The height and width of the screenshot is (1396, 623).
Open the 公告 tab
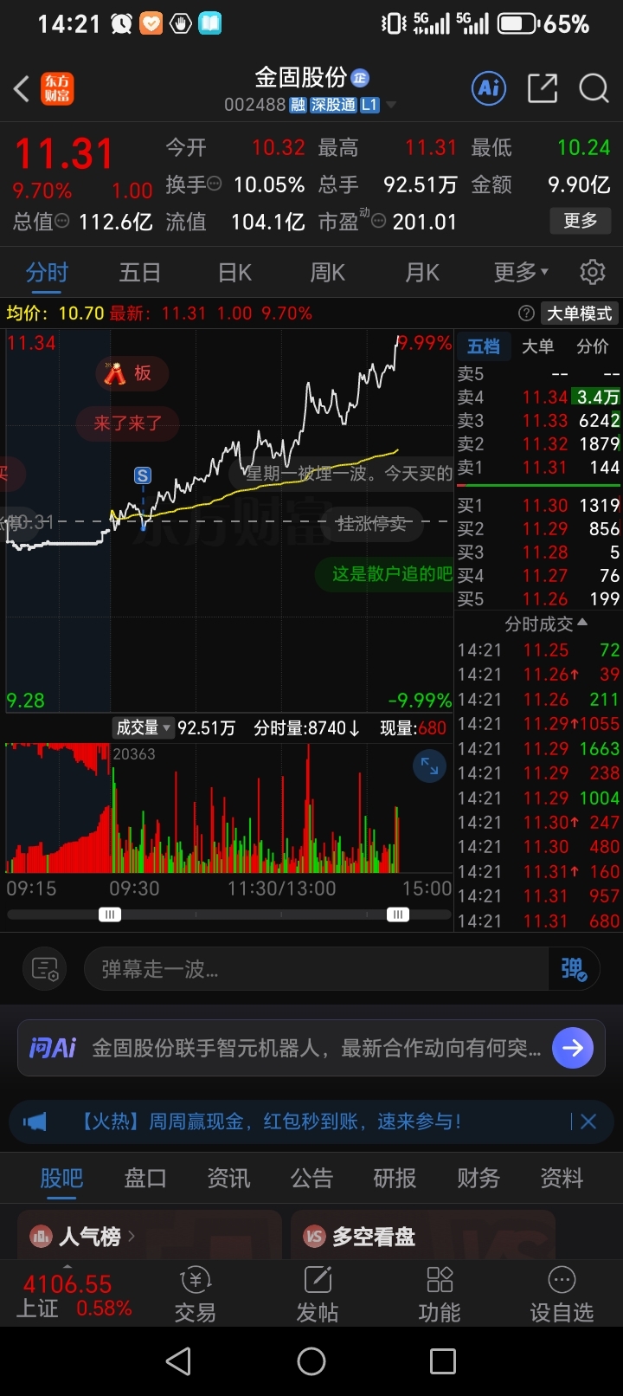point(311,1178)
